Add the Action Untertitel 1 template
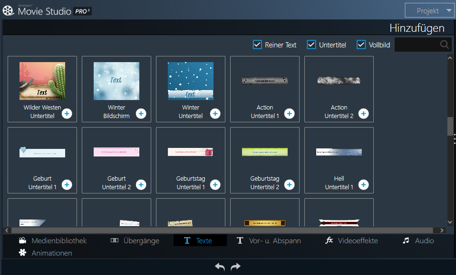The image size is (456, 275). (290, 114)
